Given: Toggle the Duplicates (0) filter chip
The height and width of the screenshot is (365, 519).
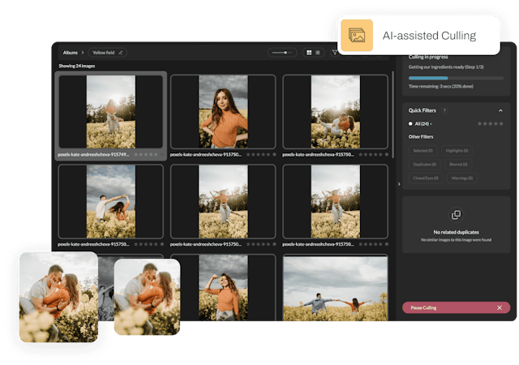Looking at the screenshot, I should [x=424, y=165].
